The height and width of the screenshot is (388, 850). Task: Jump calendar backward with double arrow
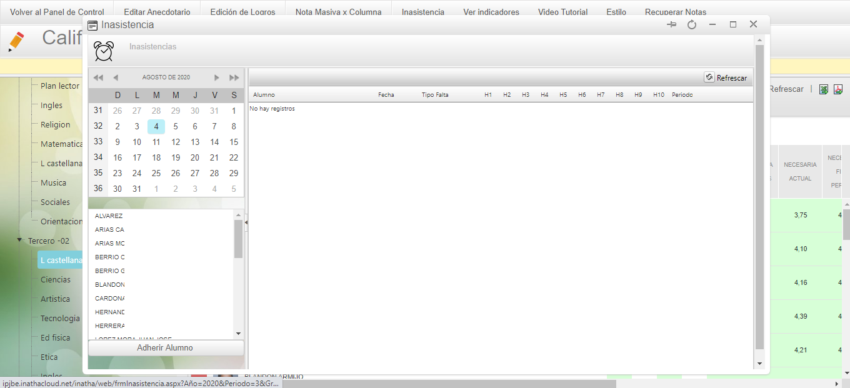(x=98, y=77)
